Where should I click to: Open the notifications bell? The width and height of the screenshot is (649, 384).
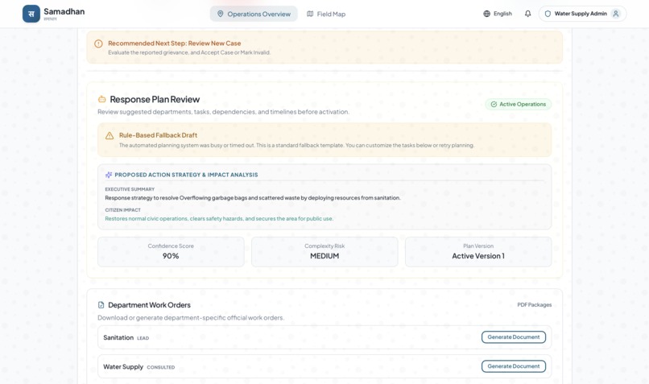[x=527, y=14]
